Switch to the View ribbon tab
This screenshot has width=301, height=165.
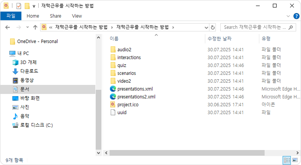point(77,16)
